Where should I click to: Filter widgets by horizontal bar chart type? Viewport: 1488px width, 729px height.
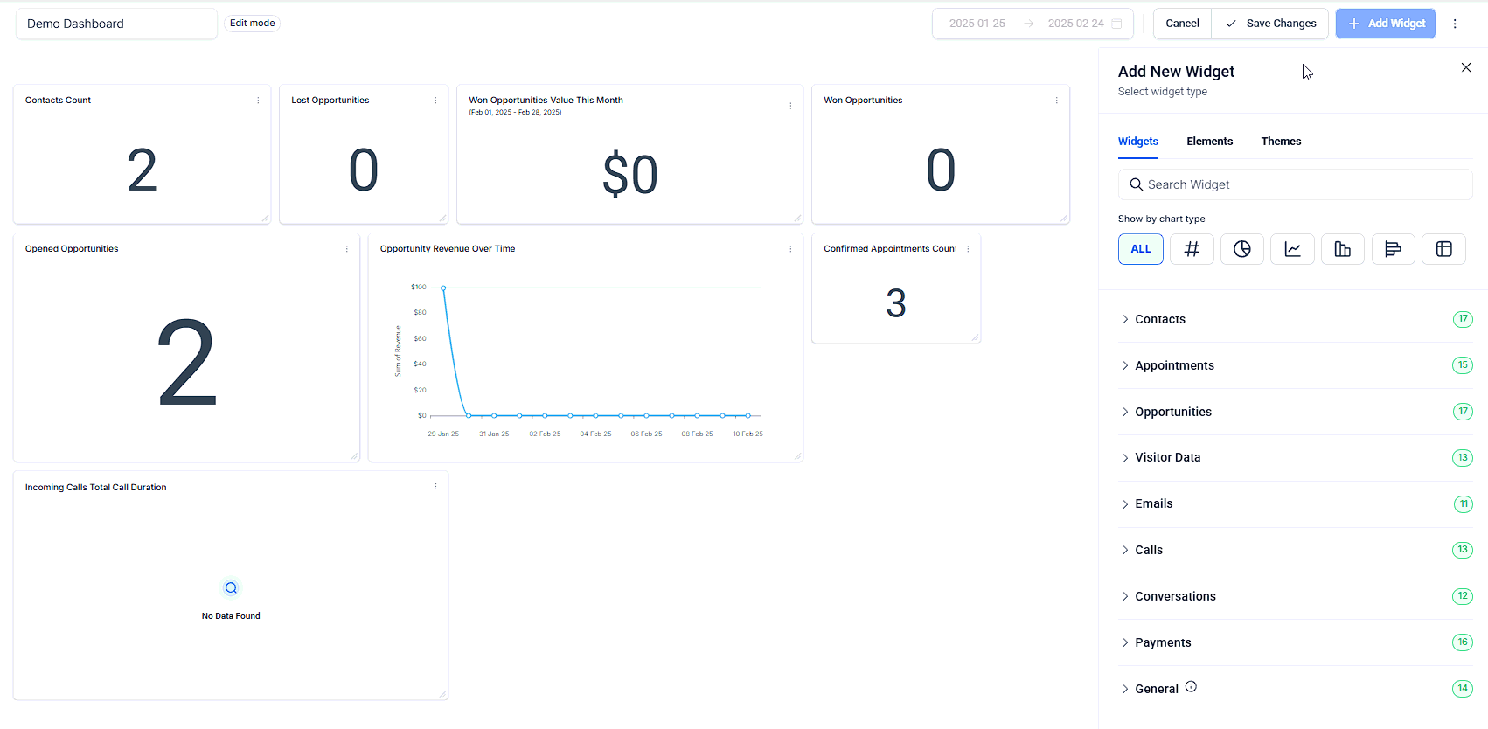coord(1393,249)
